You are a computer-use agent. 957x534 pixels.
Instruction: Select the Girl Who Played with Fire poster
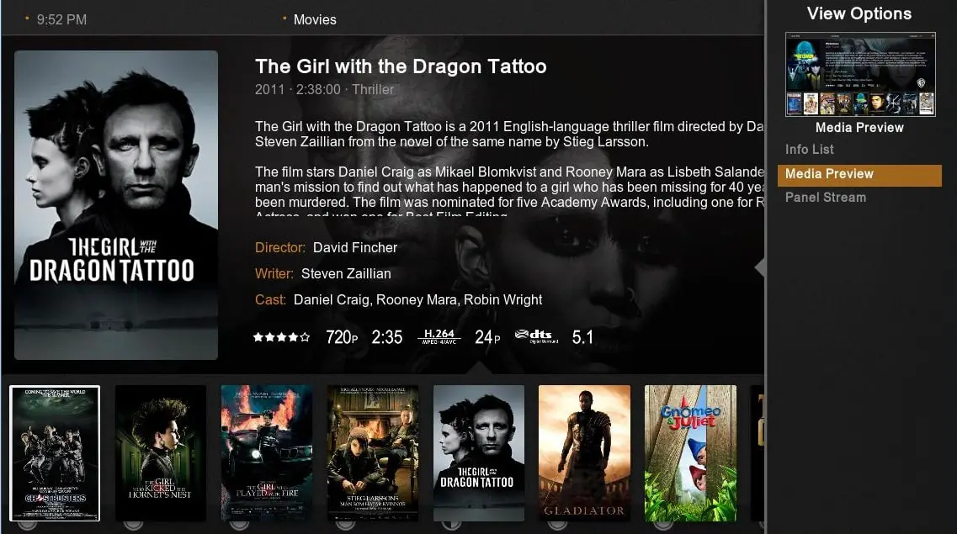(267, 453)
